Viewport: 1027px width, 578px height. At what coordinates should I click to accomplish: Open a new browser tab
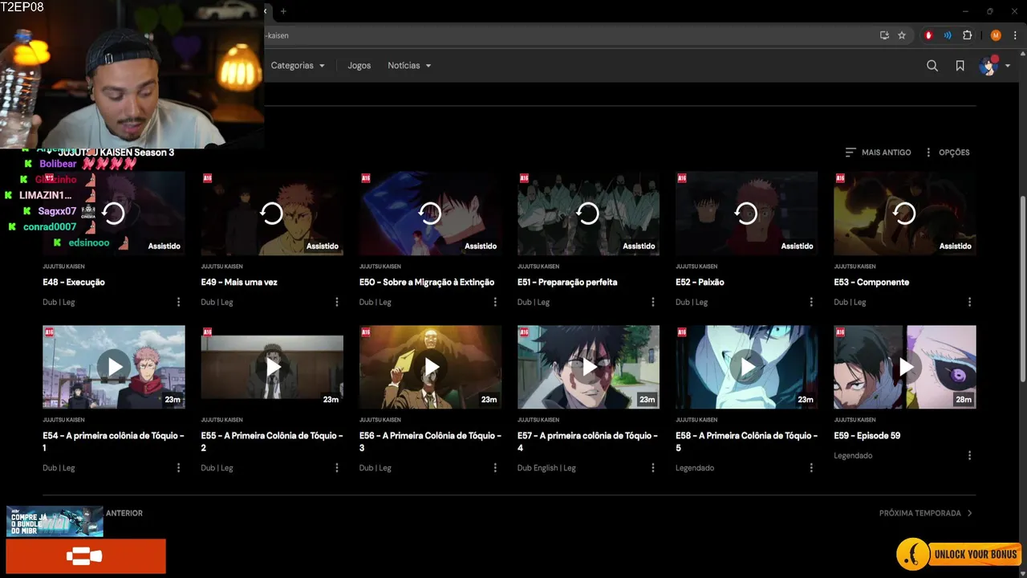coord(283,11)
